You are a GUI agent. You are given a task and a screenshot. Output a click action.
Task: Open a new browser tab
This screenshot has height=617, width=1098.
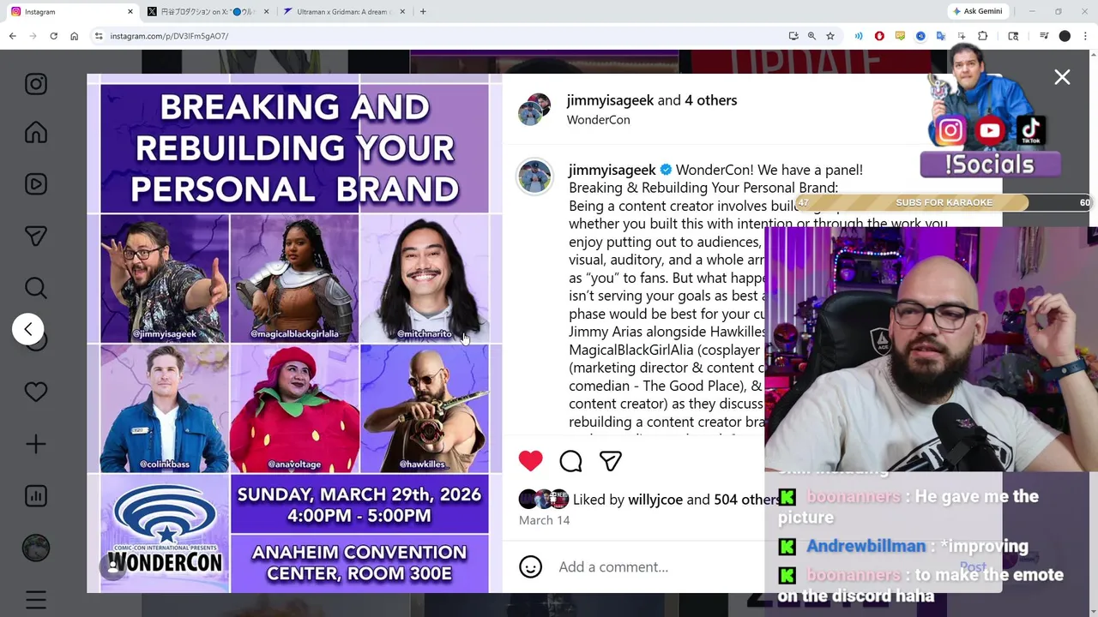pyautogui.click(x=423, y=12)
